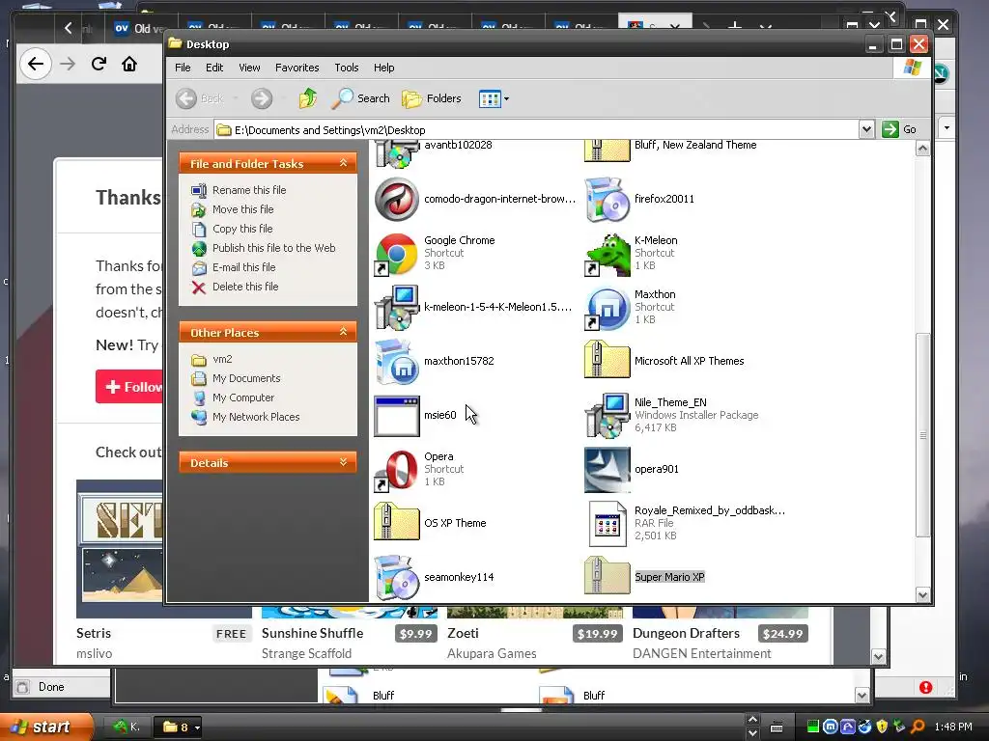Select the Royale_Remixed_by_oddbask RAR file
The image size is (989, 741).
[x=685, y=523]
